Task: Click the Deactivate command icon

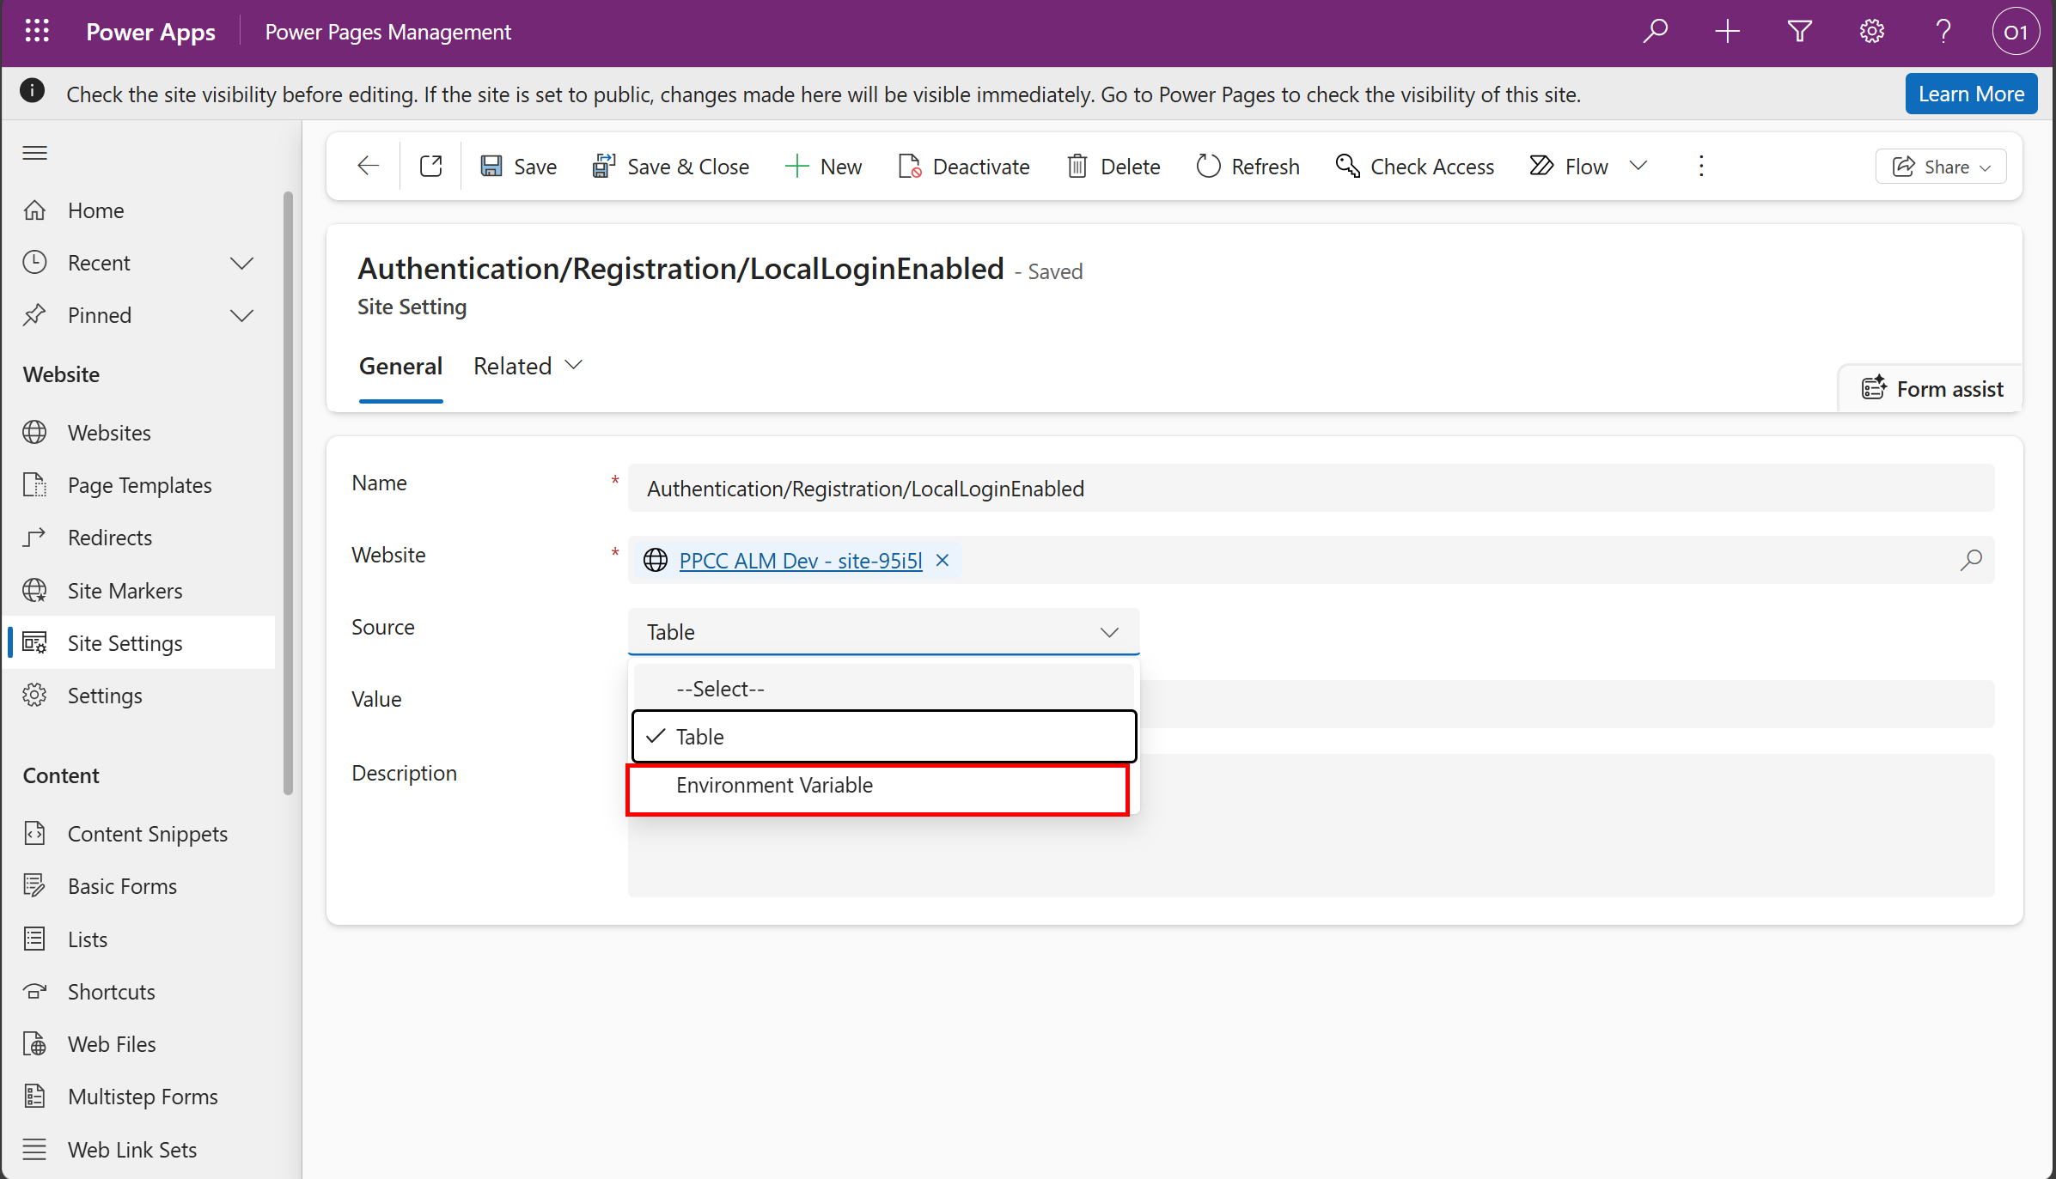Action: [962, 166]
